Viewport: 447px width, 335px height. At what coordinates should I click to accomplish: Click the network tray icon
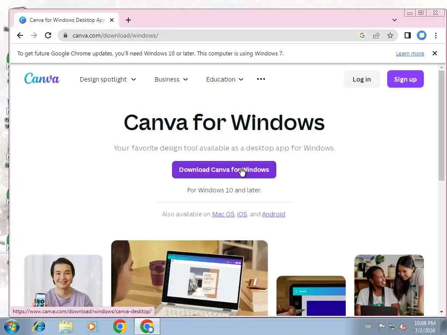coord(392,327)
